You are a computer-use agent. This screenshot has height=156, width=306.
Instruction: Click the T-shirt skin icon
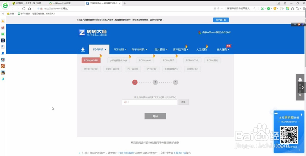285,3
